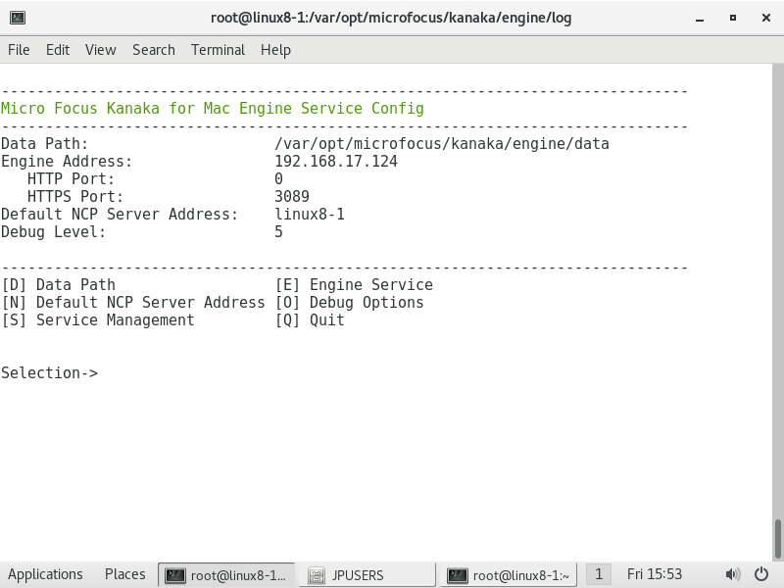Click the window title path text
The height and width of the screenshot is (588, 784).
[391, 18]
